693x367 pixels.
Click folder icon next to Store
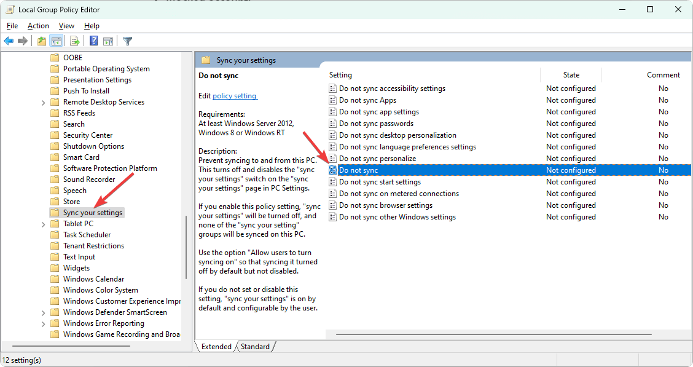pyautogui.click(x=55, y=202)
